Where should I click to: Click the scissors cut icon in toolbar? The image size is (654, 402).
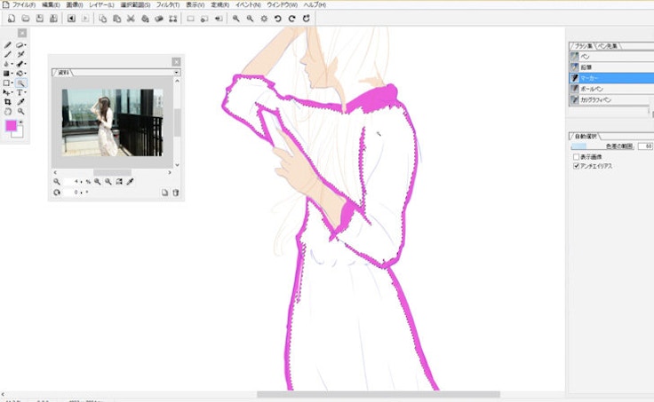pyautogui.click(x=131, y=18)
